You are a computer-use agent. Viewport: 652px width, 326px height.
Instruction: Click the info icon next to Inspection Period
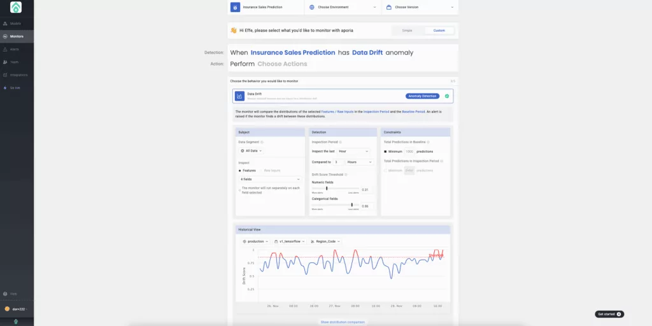[x=340, y=142]
